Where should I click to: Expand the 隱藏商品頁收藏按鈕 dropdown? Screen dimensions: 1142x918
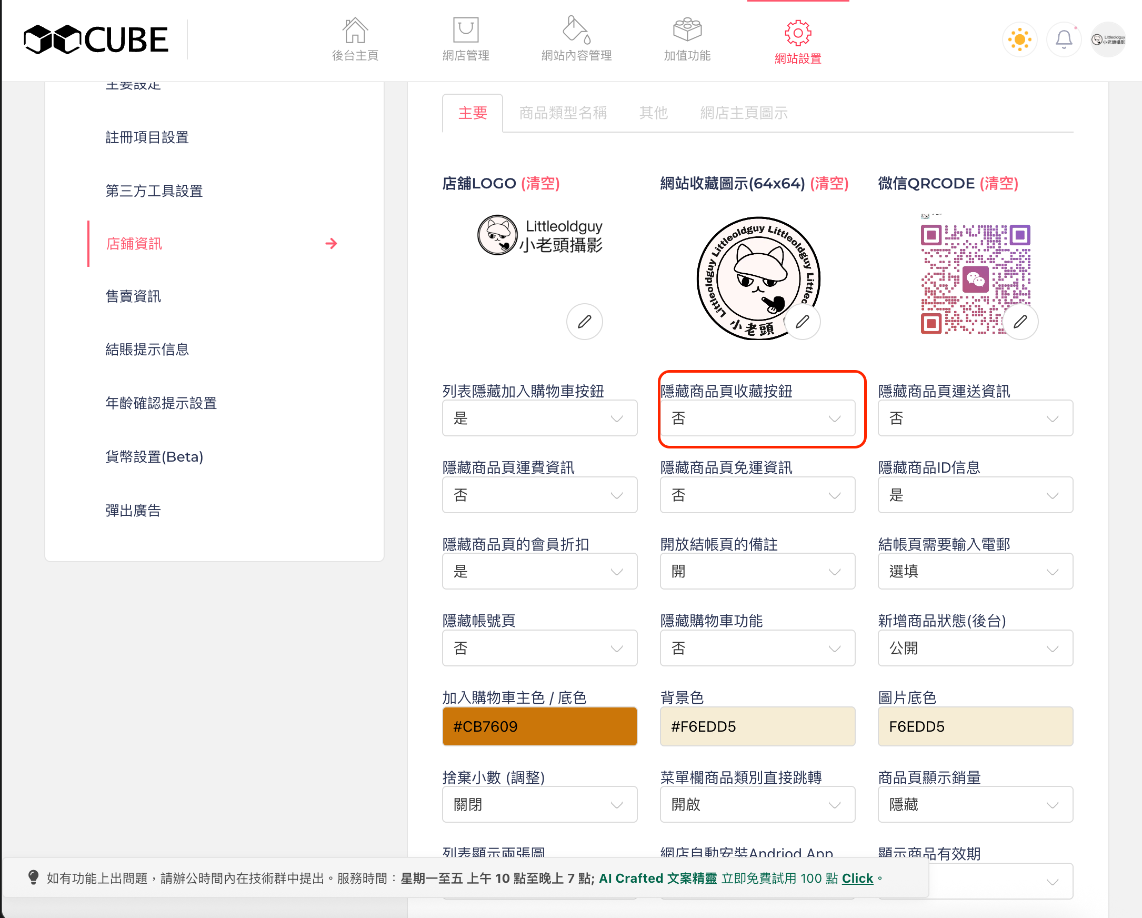click(x=757, y=418)
